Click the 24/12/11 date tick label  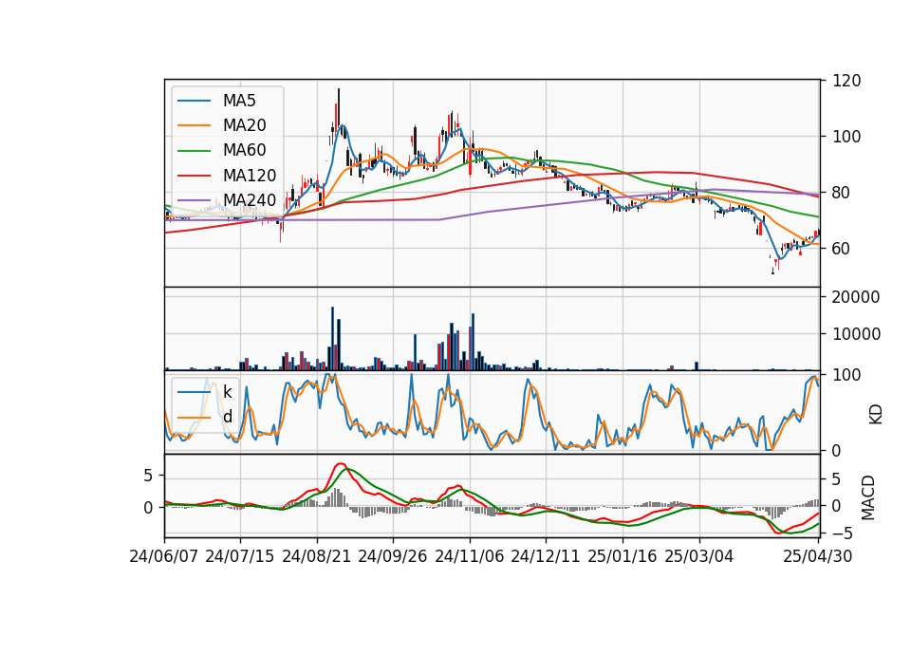546,556
